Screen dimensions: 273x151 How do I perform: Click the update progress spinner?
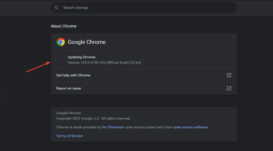pyautogui.click(x=58, y=59)
